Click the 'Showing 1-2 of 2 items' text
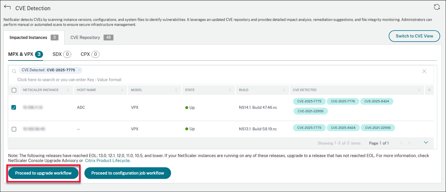 (339, 143)
